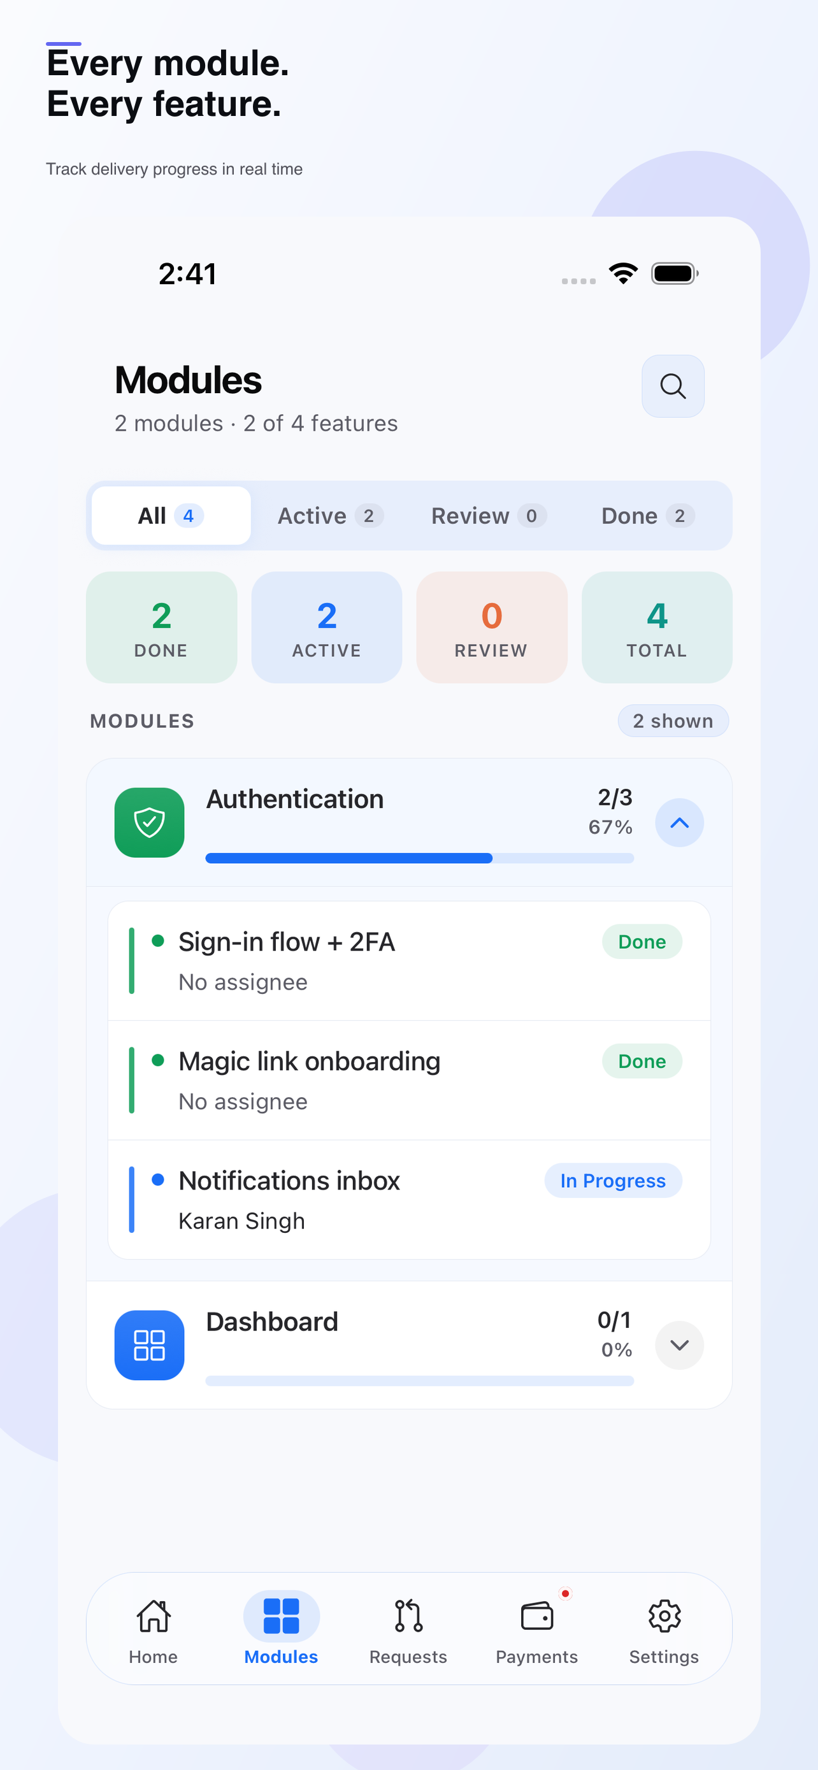This screenshot has height=1770, width=818.
Task: Switch to the Review filter tab
Action: (x=489, y=516)
